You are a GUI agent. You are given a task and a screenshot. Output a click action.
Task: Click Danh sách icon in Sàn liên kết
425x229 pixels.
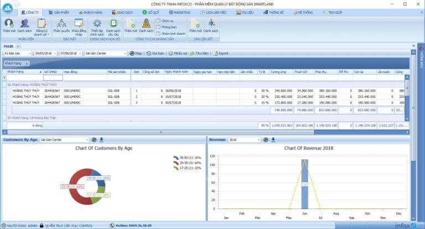(211, 24)
